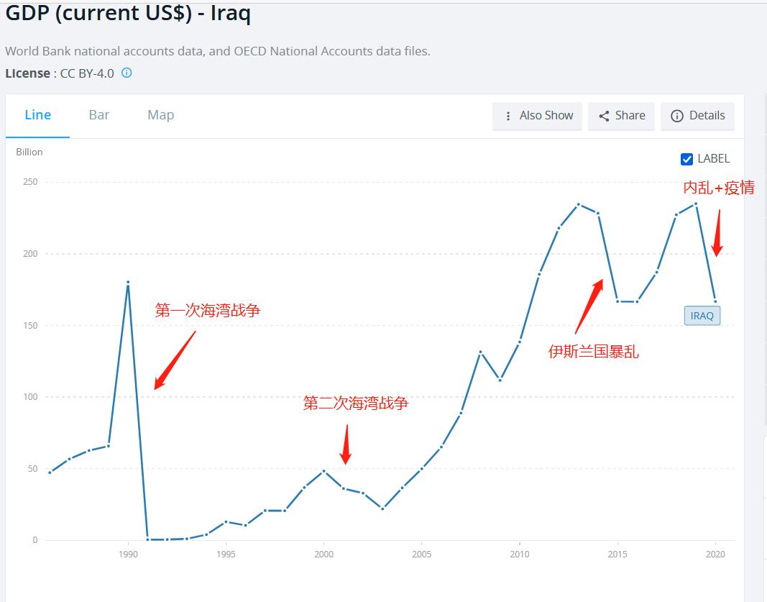Click the 内乱+疫情 annotation label

tap(718, 188)
